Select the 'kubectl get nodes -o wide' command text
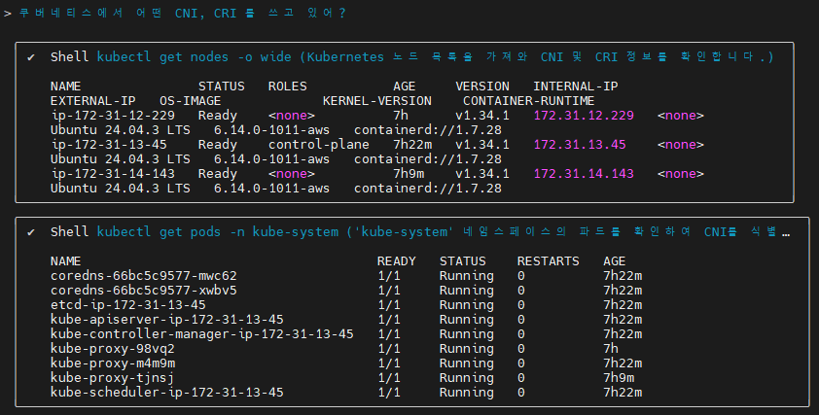 click(x=194, y=57)
